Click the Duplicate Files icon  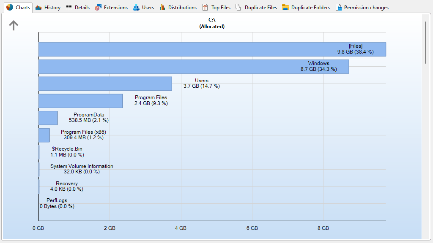238,8
